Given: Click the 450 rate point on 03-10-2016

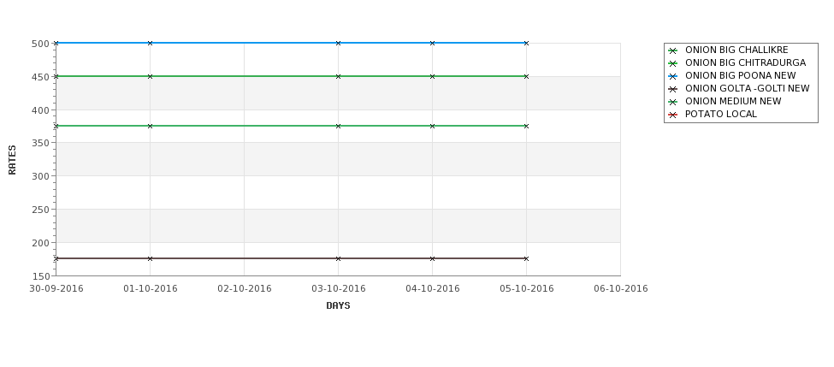Looking at the screenshot, I should [338, 77].
